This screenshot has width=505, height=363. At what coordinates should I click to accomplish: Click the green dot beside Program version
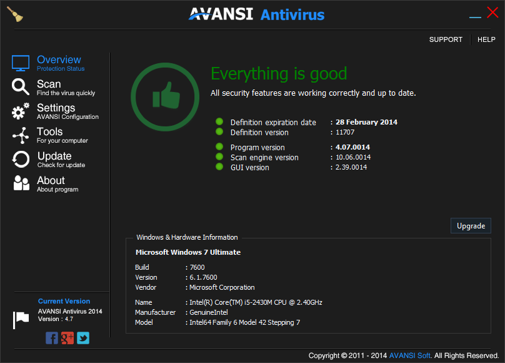[x=219, y=146]
